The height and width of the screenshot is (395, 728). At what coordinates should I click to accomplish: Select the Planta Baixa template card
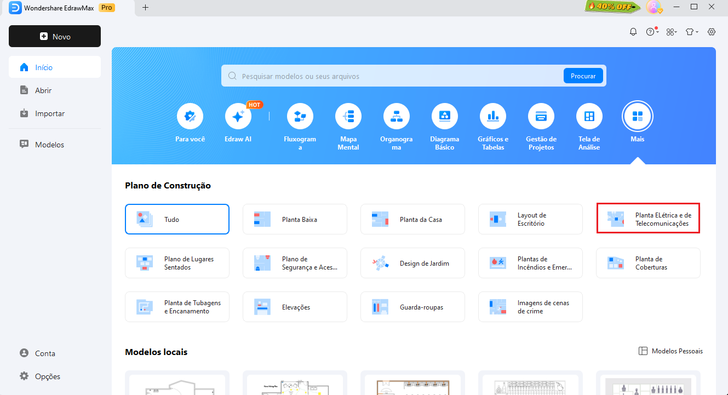pyautogui.click(x=295, y=219)
